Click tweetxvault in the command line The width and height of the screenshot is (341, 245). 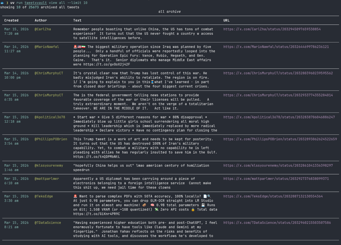click(36, 3)
